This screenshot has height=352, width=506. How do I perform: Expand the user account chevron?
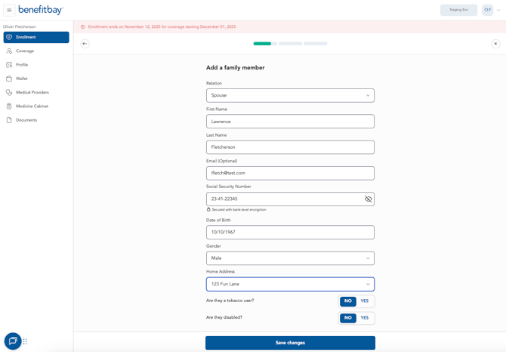point(498,11)
